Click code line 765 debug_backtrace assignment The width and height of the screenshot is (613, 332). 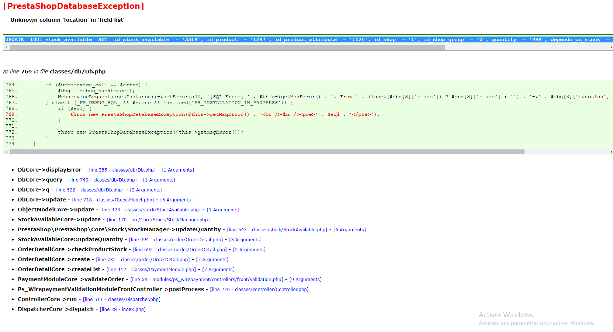coord(96,91)
